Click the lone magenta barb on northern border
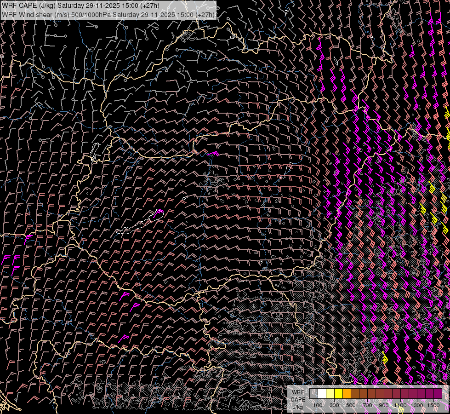 click(x=213, y=153)
